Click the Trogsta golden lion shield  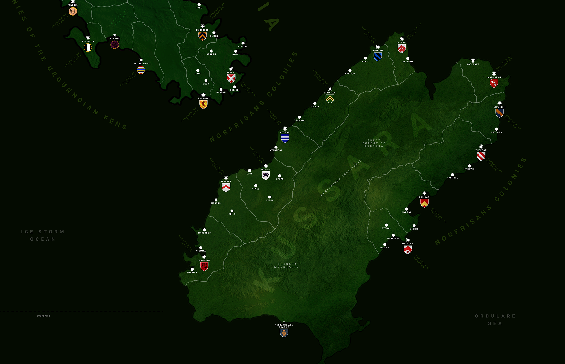203,104
